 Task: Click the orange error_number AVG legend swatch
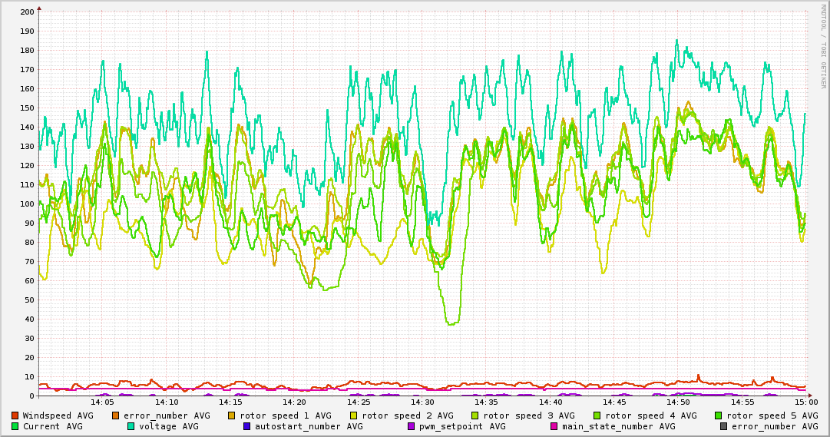pyautogui.click(x=116, y=415)
